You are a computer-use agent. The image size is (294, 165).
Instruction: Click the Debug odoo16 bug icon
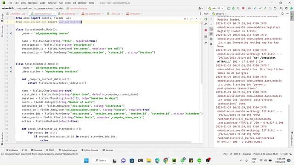tap(233, 8)
